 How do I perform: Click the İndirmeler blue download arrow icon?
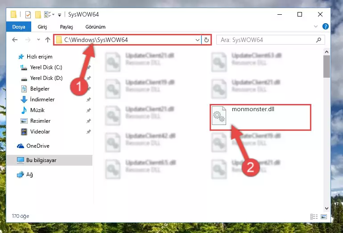click(24, 100)
